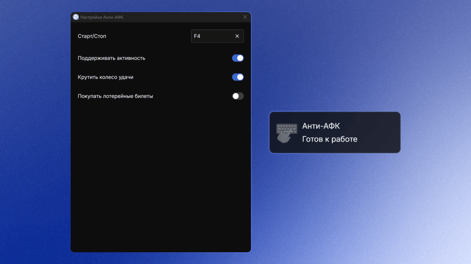Close the Настройки Анти-АФК window
This screenshot has width=471, height=264.
[x=245, y=17]
